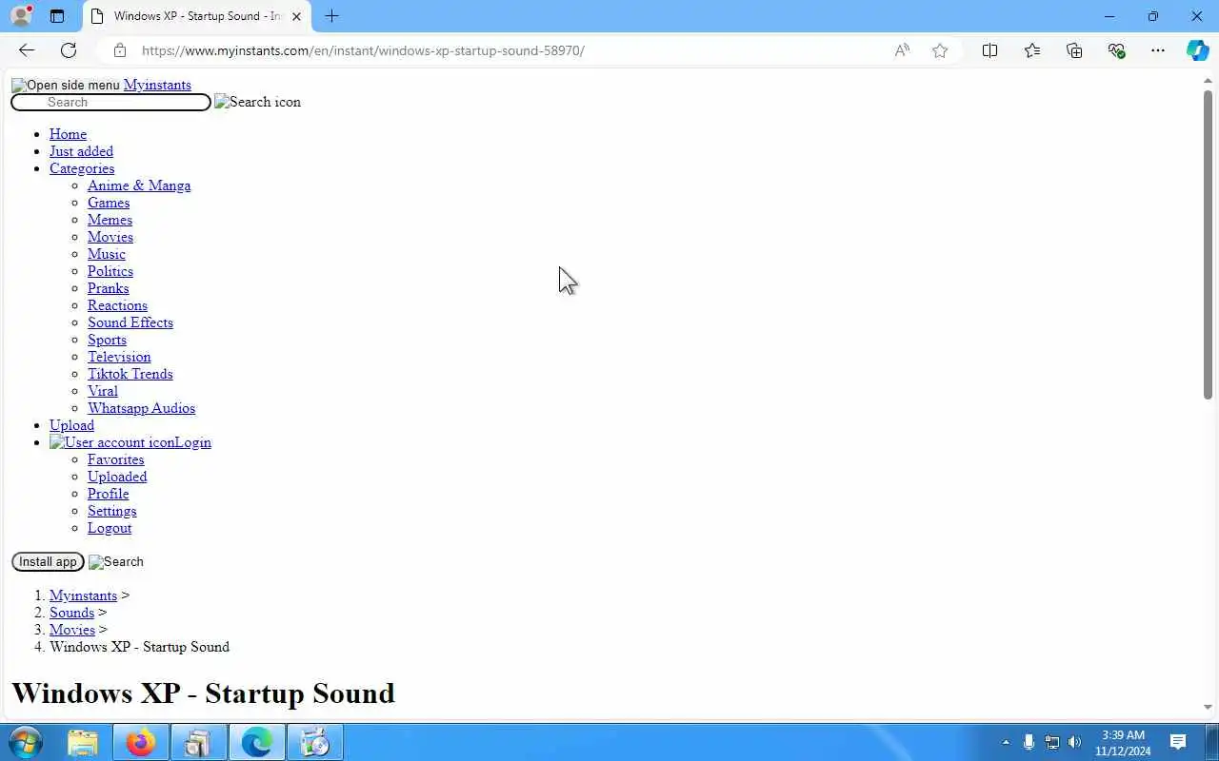Open the volume control in tray

1075,742
